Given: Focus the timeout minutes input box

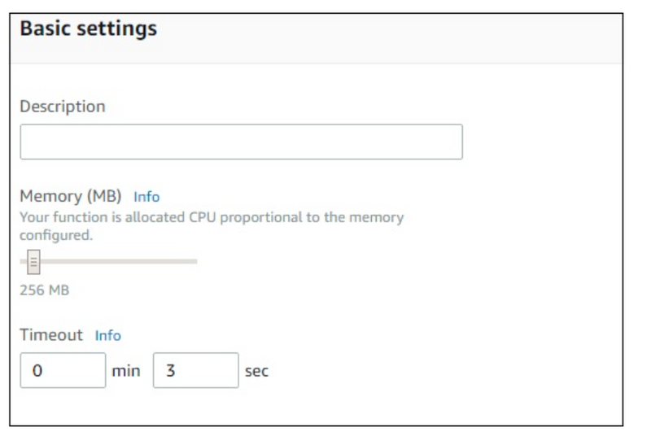Looking at the screenshot, I should tap(63, 370).
